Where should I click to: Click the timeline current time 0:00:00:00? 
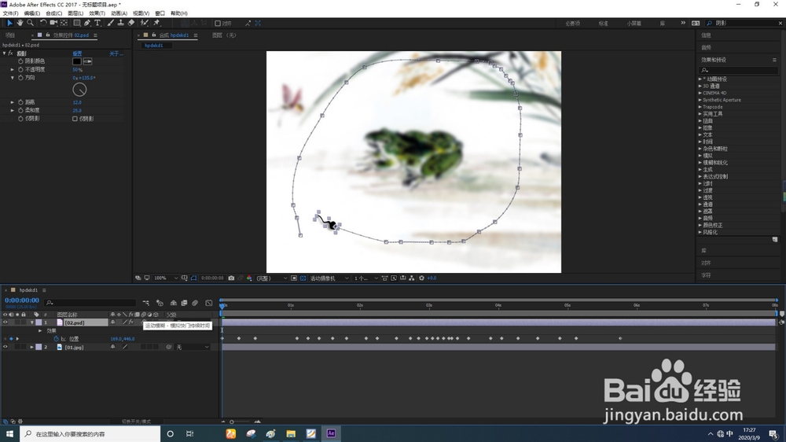pos(22,300)
